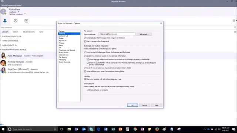Open Sticky Notes from taskbar
The width and height of the screenshot is (237, 133).
[x=150, y=129]
